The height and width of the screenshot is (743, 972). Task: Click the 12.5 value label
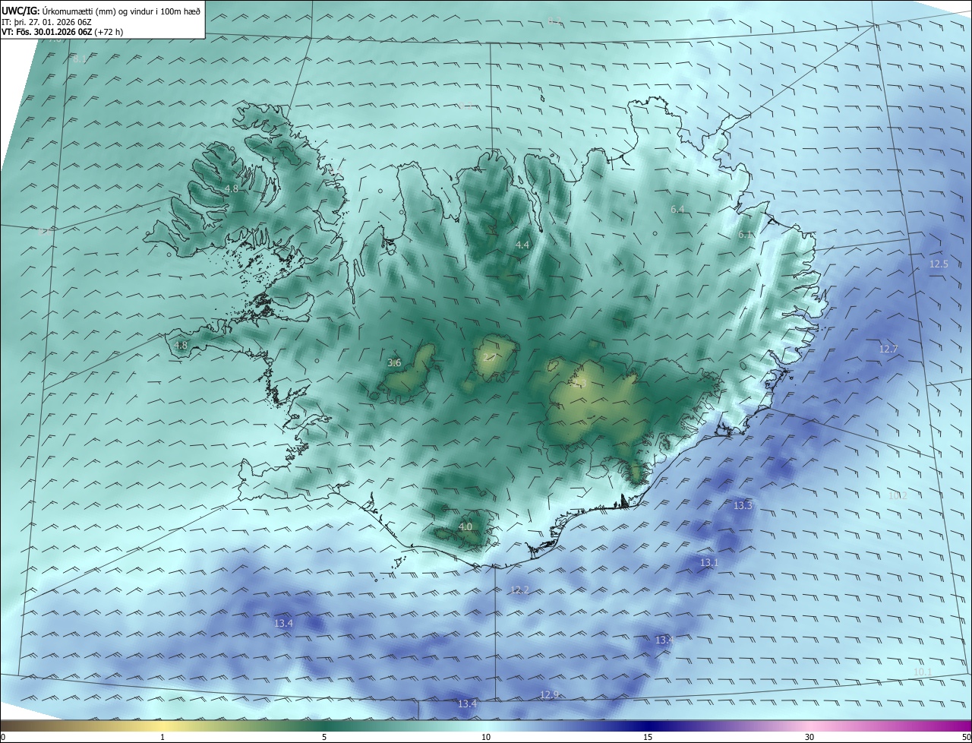939,264
